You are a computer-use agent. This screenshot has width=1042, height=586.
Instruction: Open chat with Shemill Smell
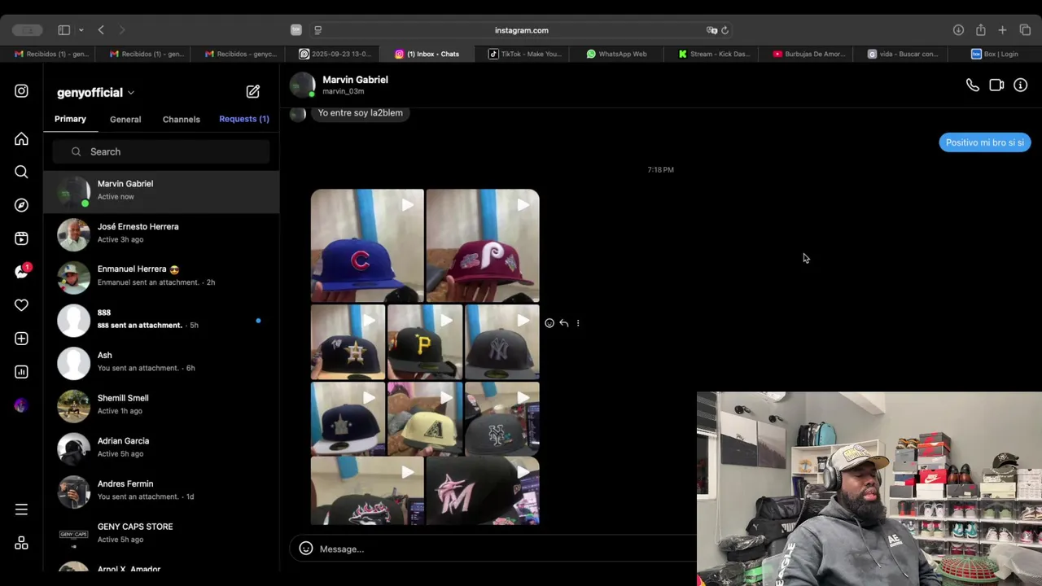tap(161, 406)
